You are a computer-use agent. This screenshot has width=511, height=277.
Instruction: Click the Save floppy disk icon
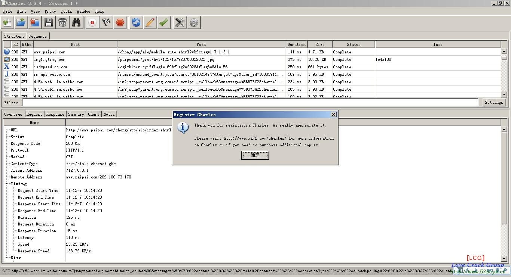49,23
